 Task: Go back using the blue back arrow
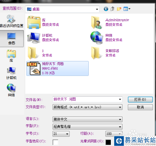click(x=106, y=9)
